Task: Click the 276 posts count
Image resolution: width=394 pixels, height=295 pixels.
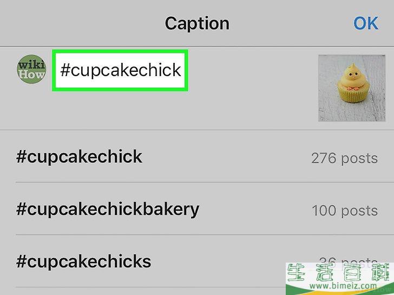Action: pyautogui.click(x=345, y=158)
